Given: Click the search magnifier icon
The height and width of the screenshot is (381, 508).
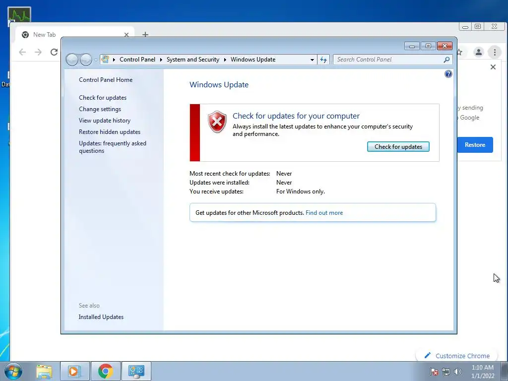Looking at the screenshot, I should [x=446, y=60].
